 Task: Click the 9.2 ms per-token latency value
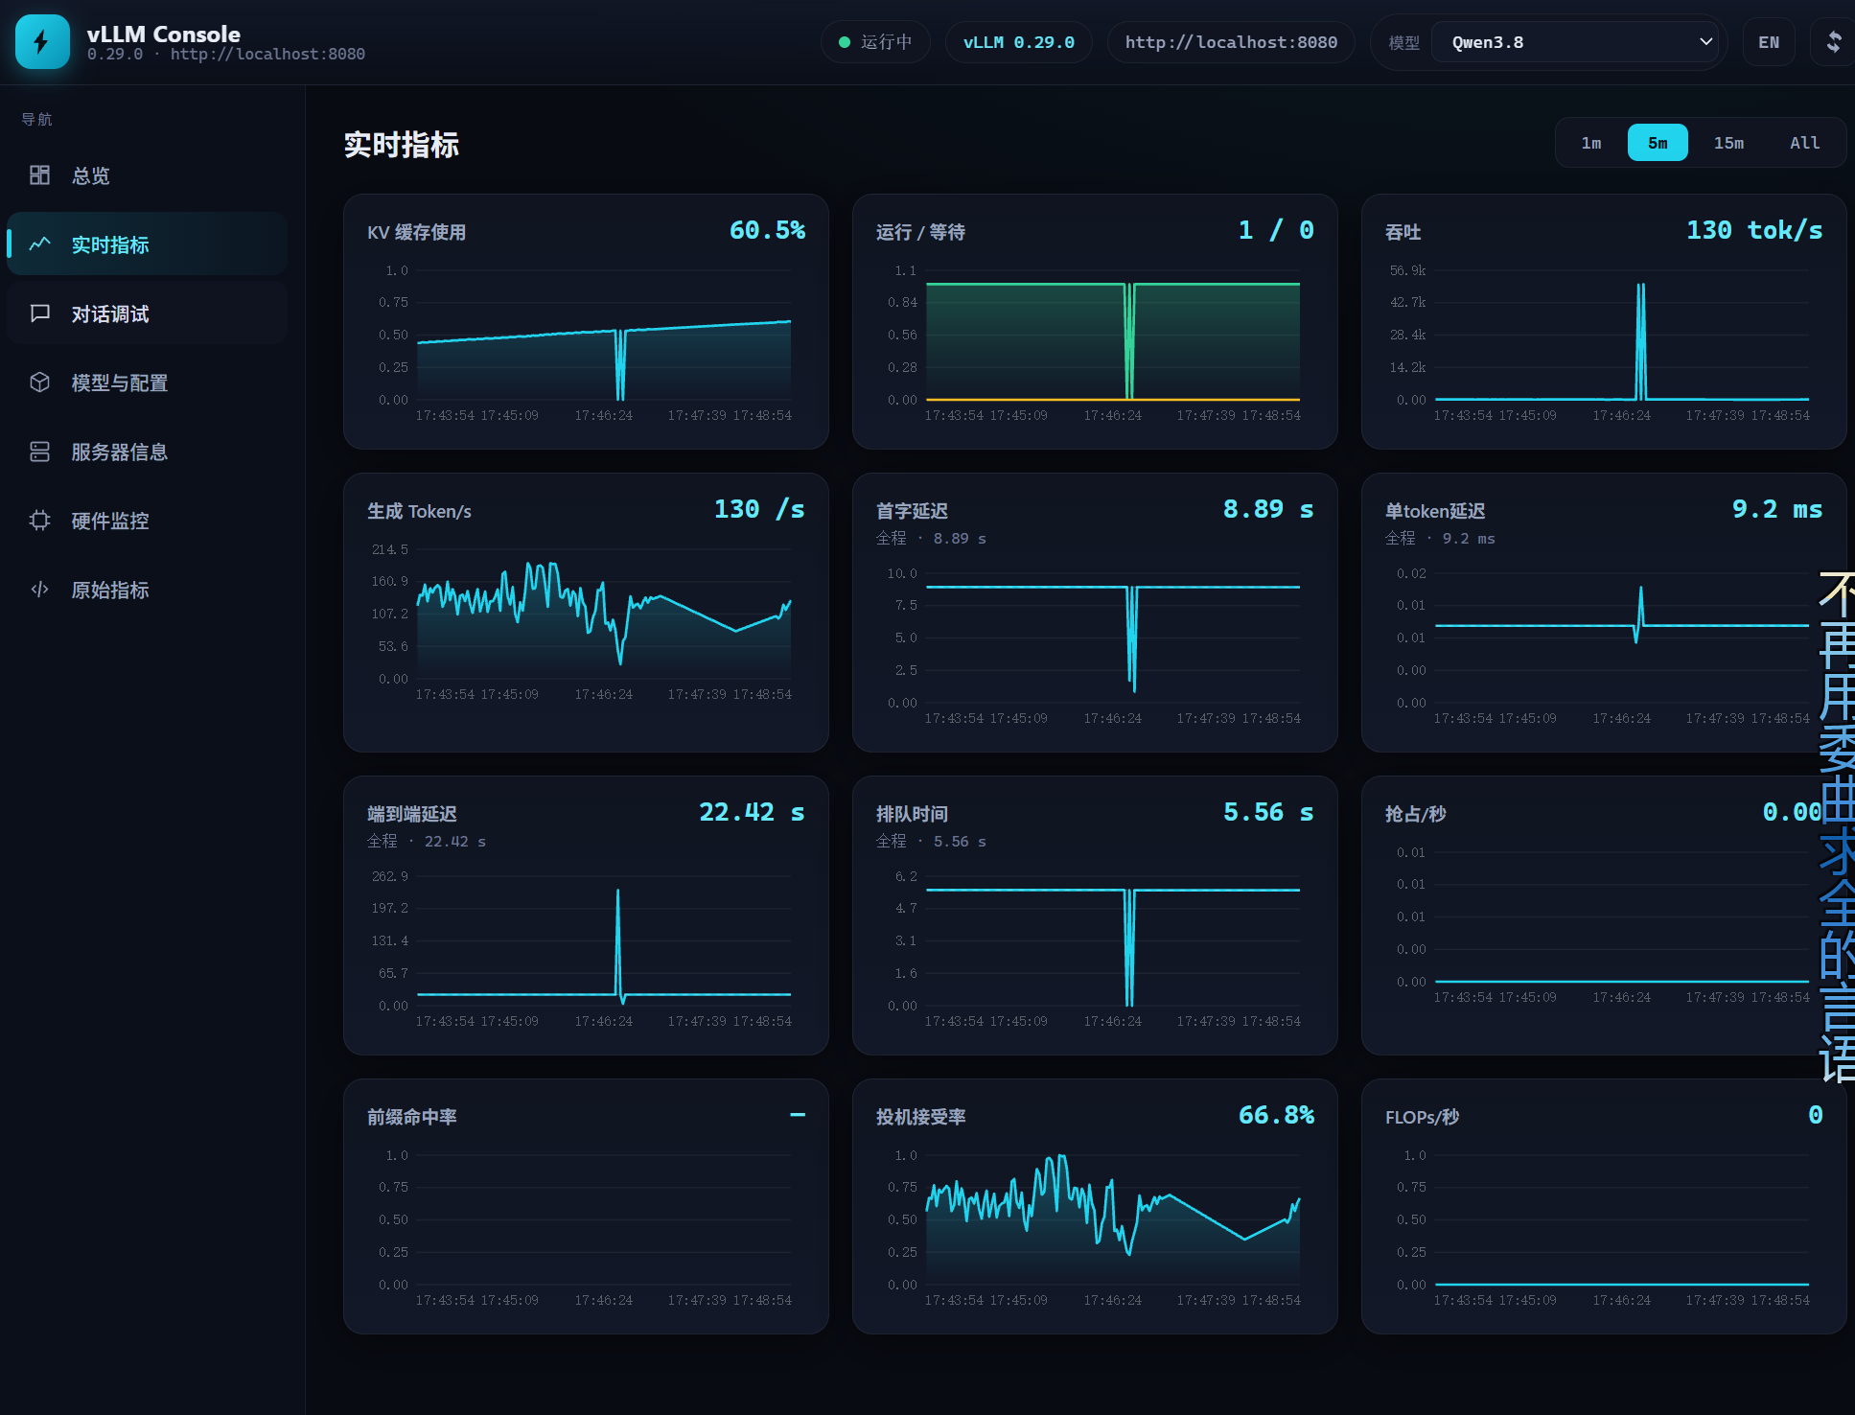(1777, 509)
